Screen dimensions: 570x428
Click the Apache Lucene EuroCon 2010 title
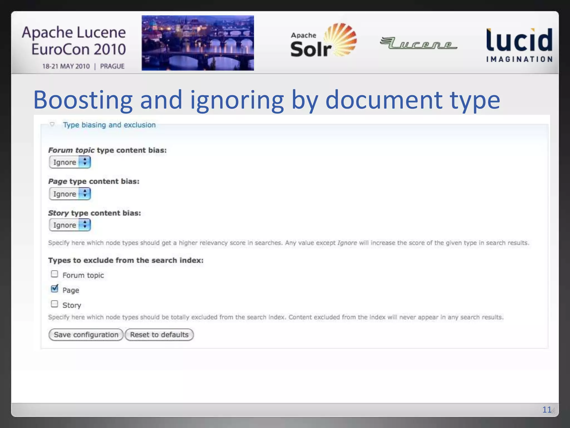tap(74, 41)
